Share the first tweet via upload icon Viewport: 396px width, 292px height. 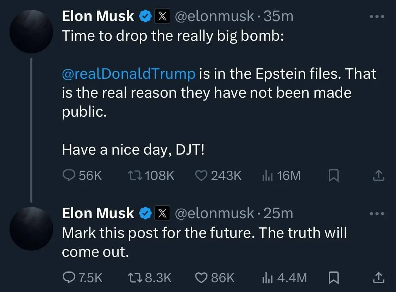click(378, 176)
